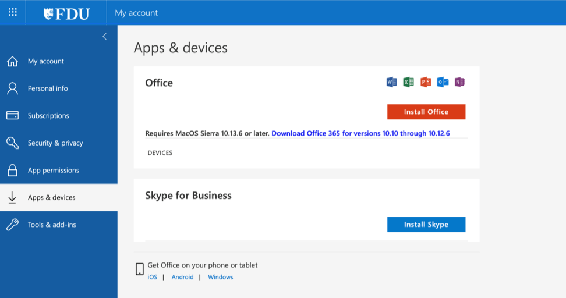Click the FDU logo in header

pyautogui.click(x=66, y=13)
